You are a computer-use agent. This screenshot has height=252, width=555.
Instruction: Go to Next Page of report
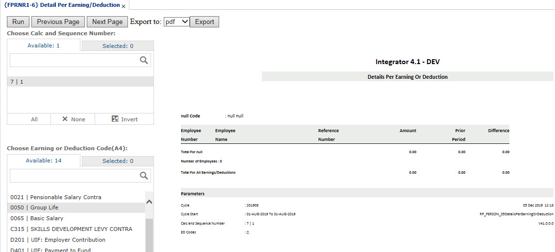107,22
